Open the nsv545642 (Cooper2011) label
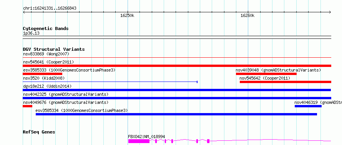This screenshot has height=145, width=342. [x=265, y=78]
